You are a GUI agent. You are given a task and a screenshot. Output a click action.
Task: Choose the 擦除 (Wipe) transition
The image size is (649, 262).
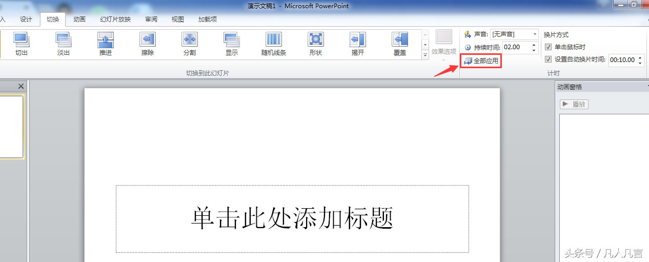pos(148,44)
